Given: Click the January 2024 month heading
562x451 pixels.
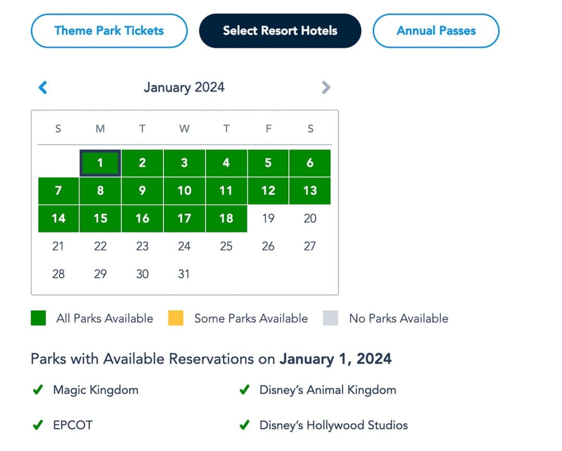Looking at the screenshot, I should tap(184, 87).
